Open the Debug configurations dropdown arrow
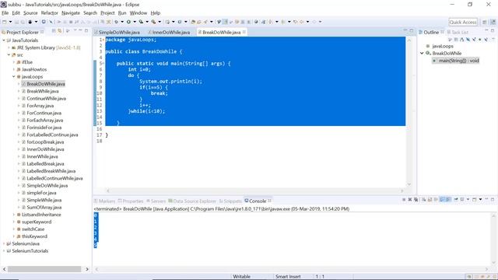This screenshot has height=280, width=498. (122, 22)
